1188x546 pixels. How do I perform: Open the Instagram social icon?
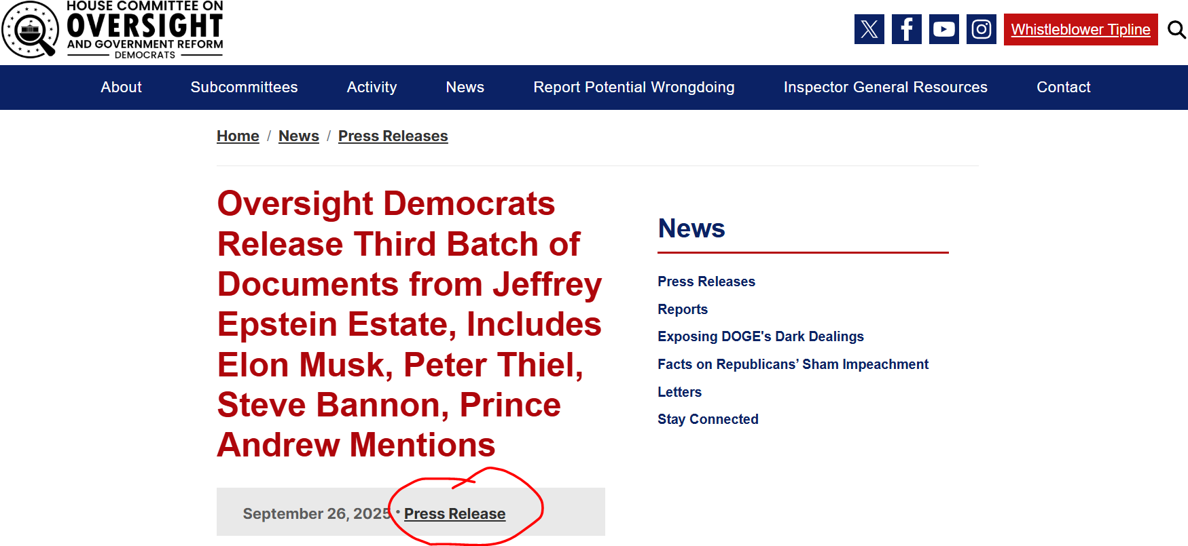pyautogui.click(x=981, y=29)
